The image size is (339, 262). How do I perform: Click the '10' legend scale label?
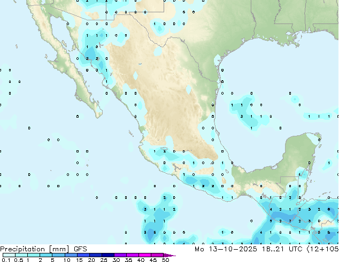[x=67, y=260]
